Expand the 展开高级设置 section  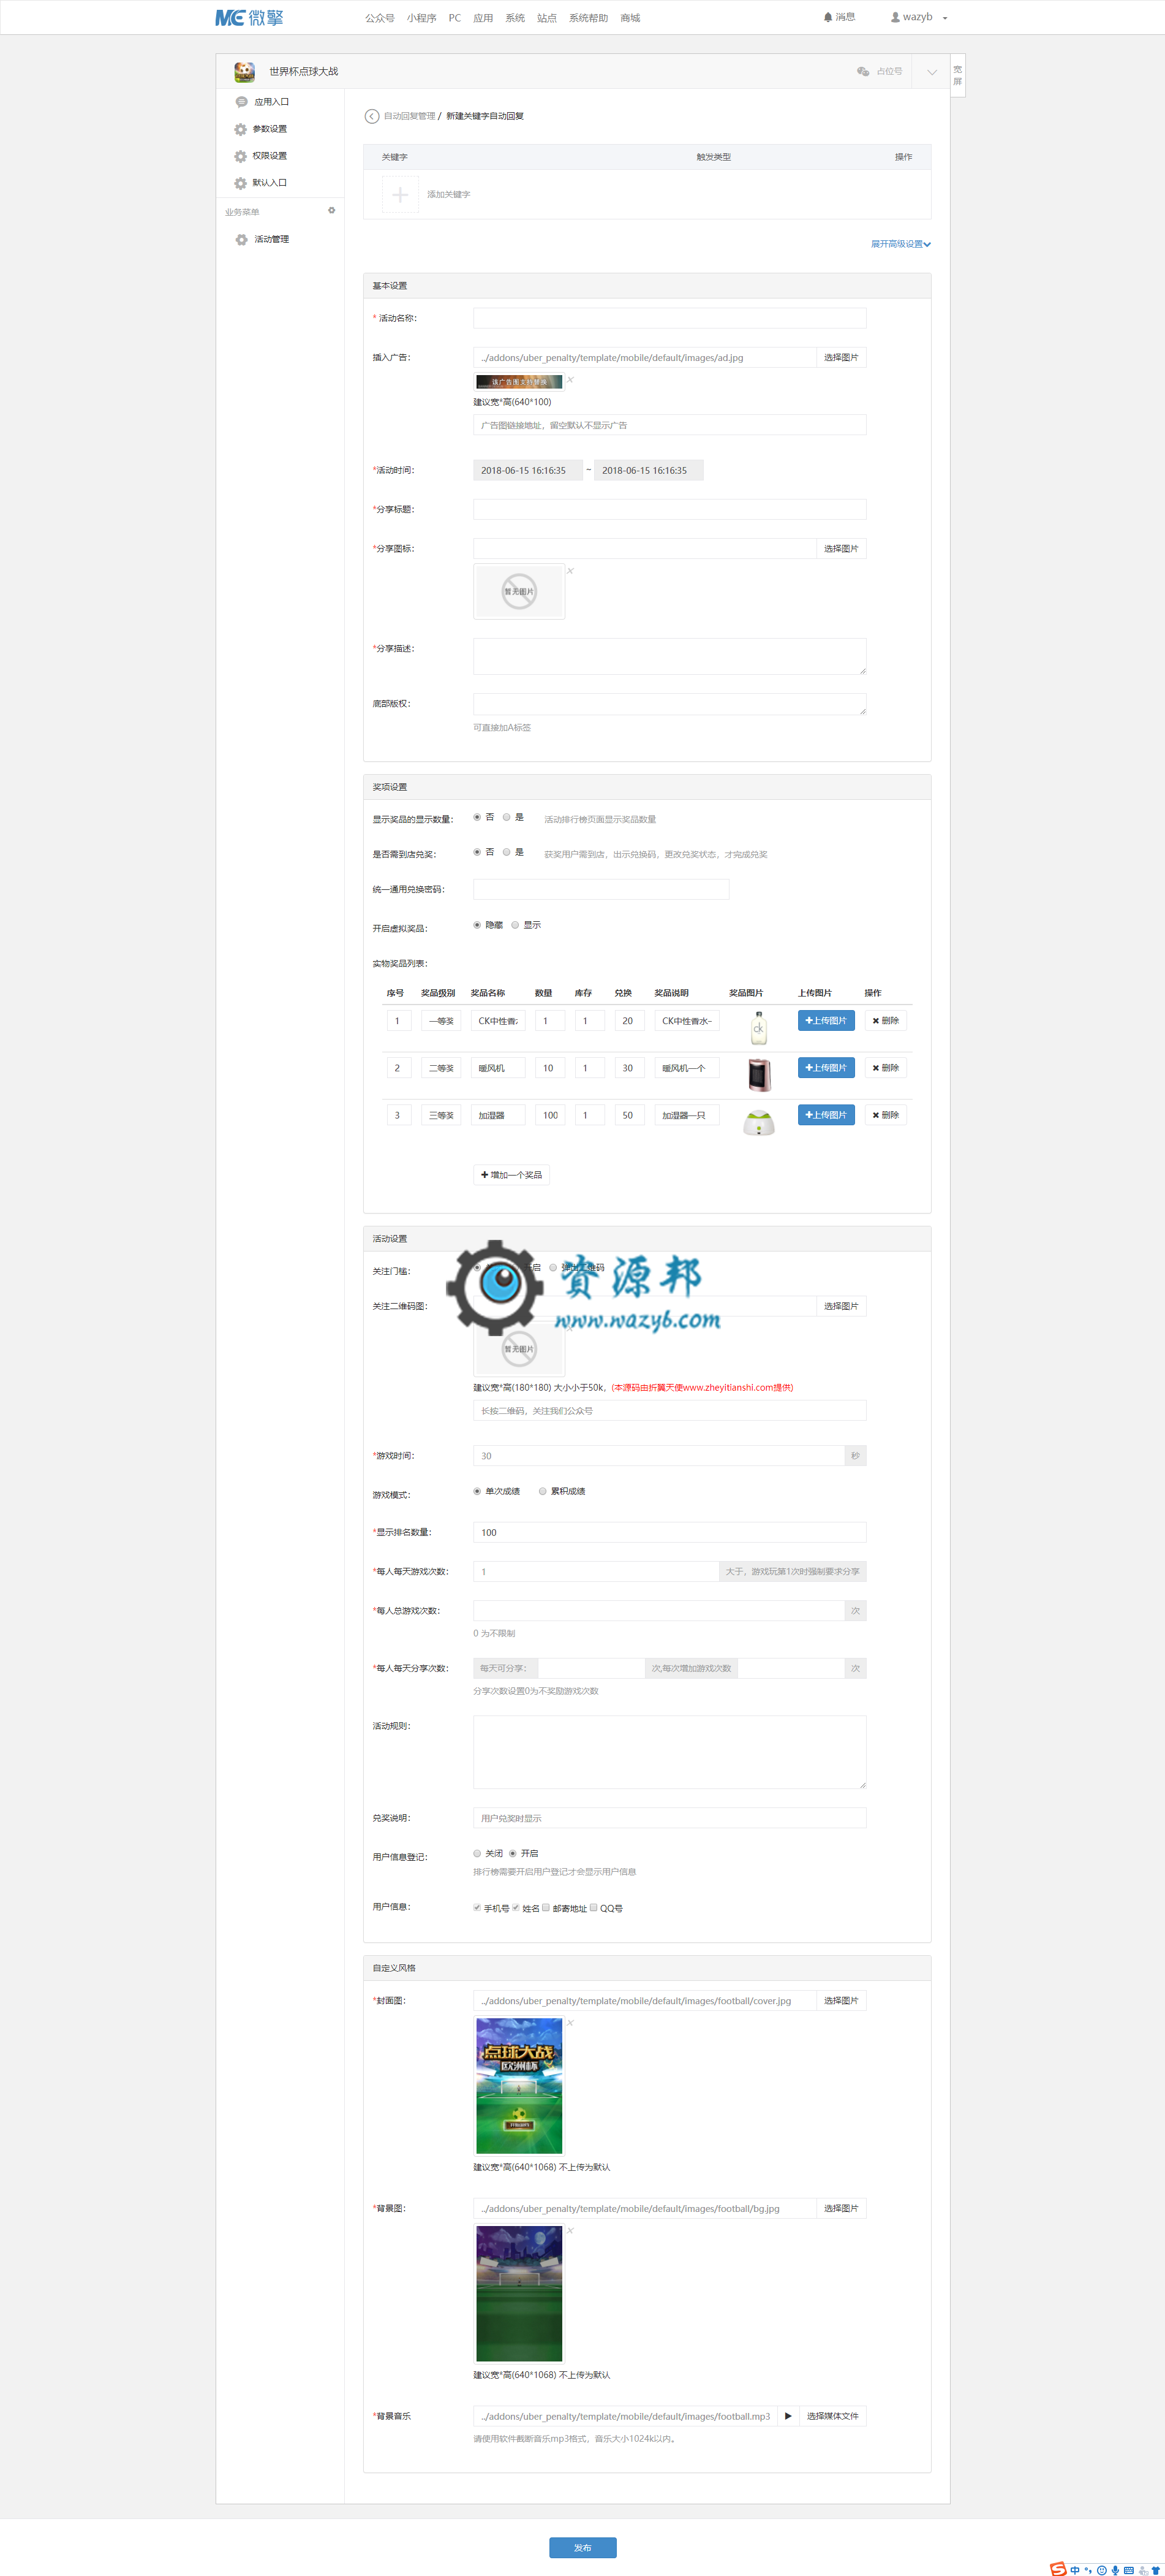[900, 244]
